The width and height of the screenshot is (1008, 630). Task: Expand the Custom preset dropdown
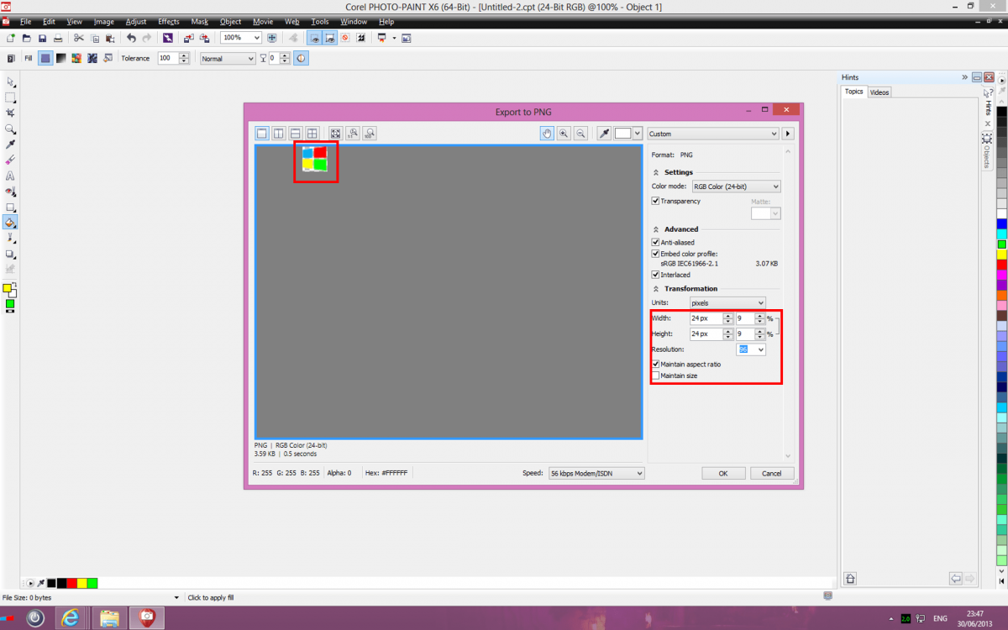coord(713,134)
